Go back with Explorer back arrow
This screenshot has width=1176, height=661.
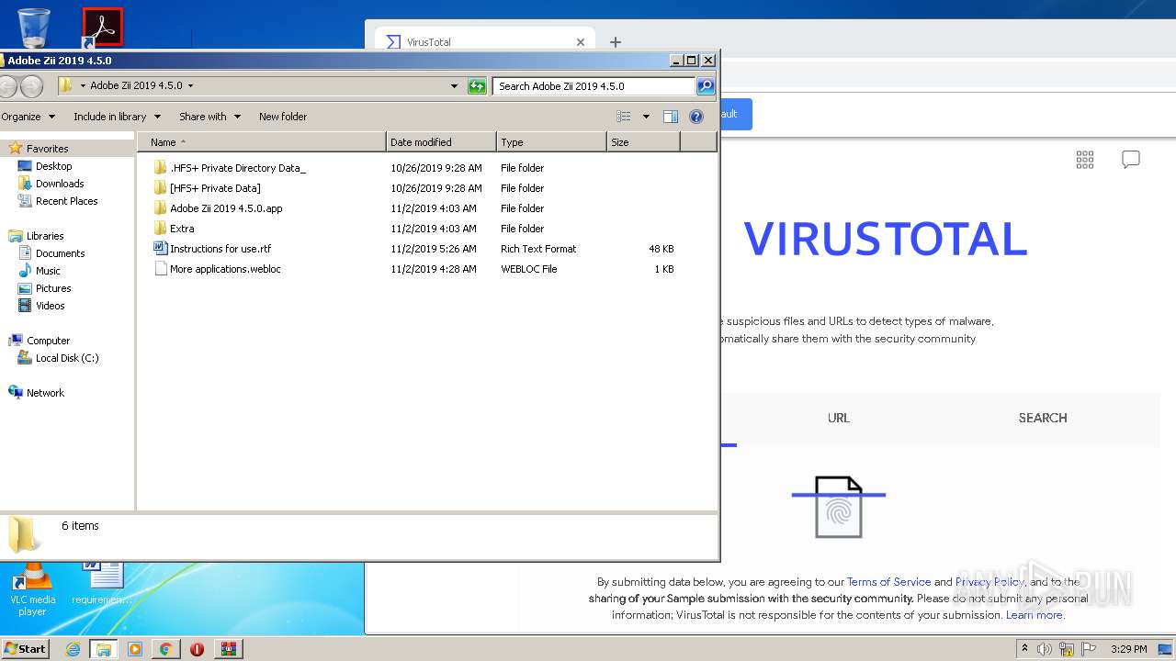coord(7,86)
